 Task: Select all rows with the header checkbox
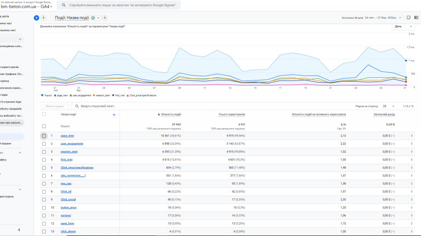[44, 114]
